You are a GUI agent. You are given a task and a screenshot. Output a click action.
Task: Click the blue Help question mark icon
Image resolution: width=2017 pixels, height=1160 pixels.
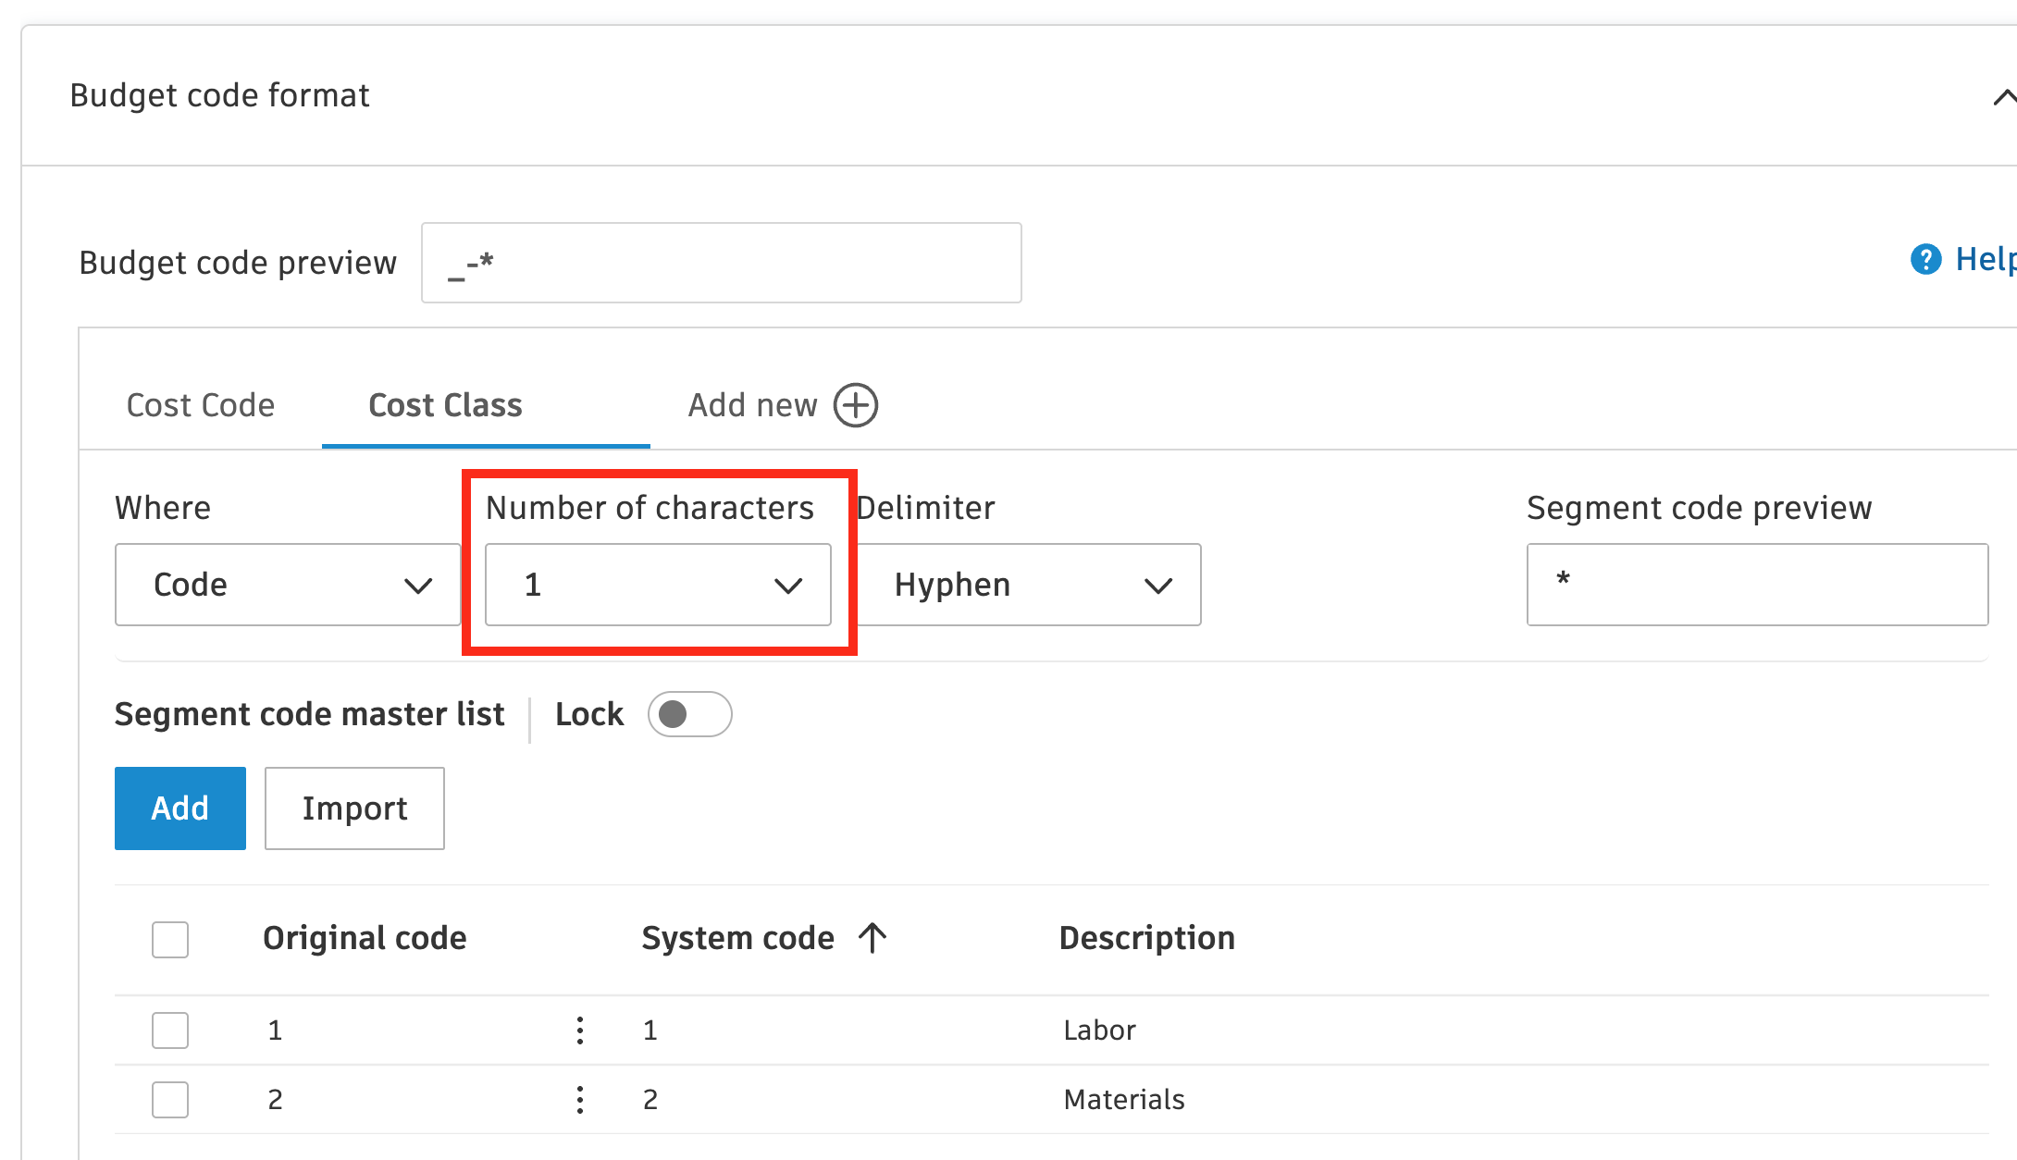[1925, 260]
